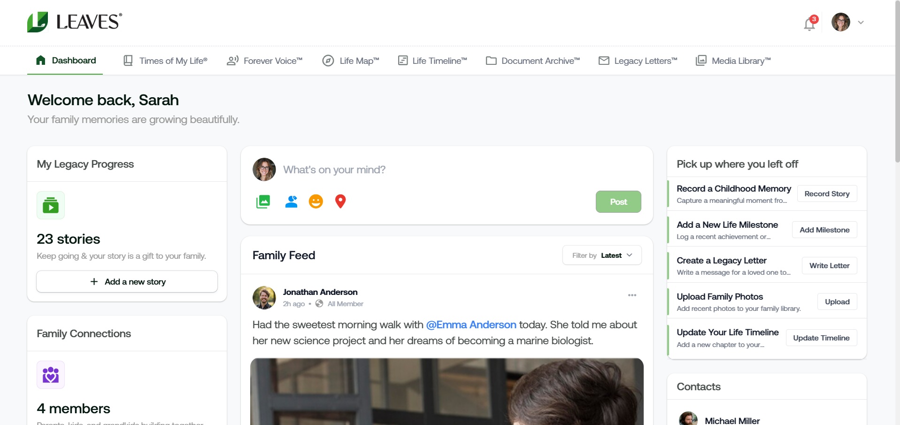Open the three-dot menu on Jonathan's post
Viewport: 900px width, 425px height.
click(x=632, y=295)
